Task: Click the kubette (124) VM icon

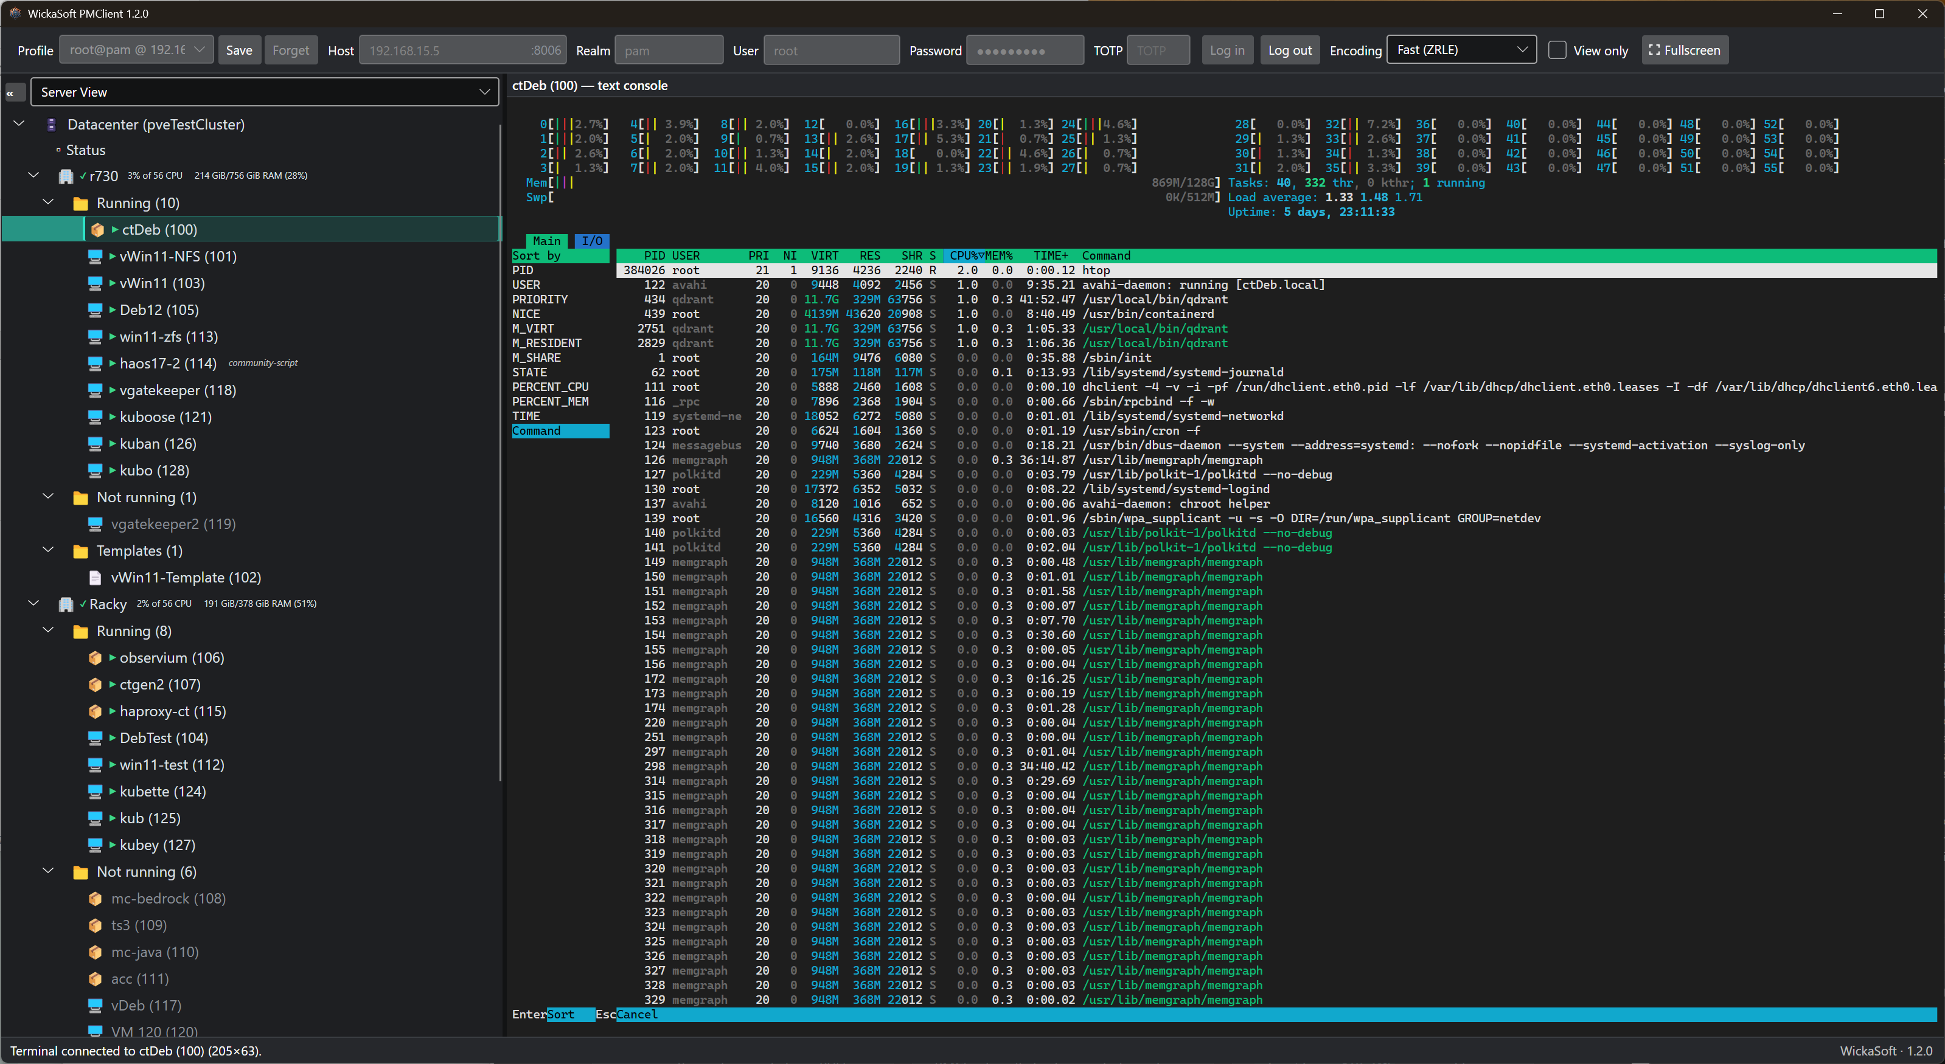Action: tap(95, 792)
